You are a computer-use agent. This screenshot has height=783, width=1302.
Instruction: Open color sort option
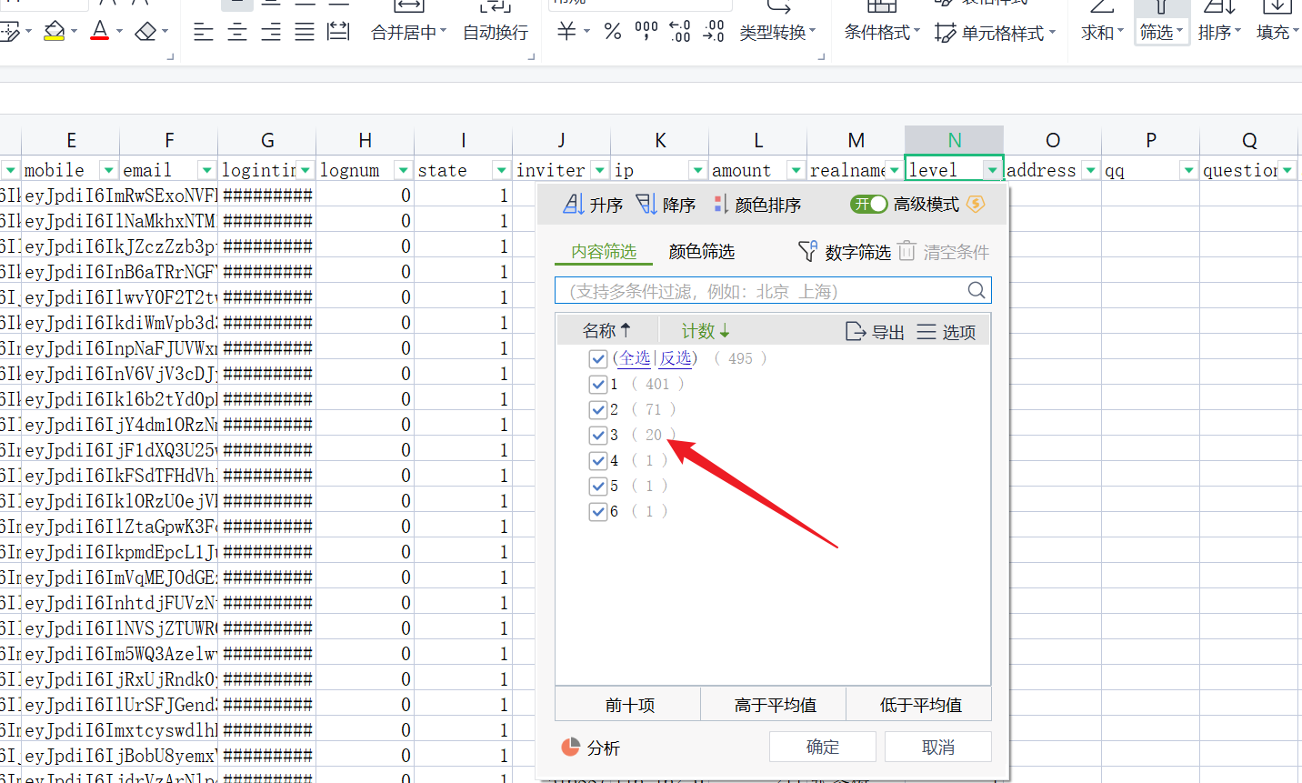(757, 205)
